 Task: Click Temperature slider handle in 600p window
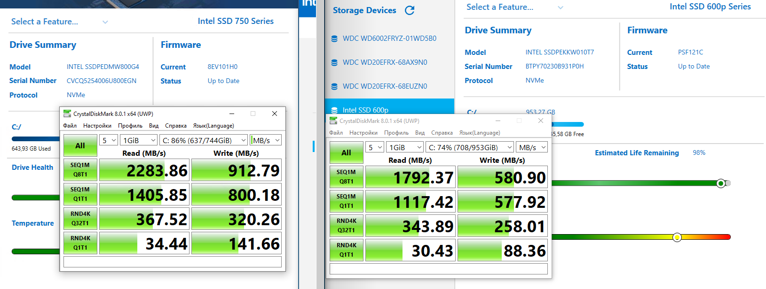[677, 237]
